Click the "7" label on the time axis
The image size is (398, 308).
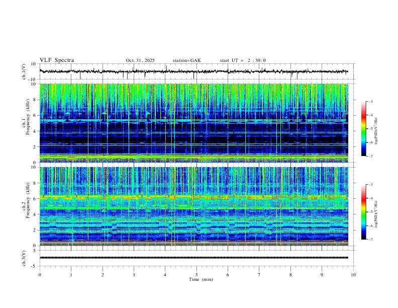[259, 275]
